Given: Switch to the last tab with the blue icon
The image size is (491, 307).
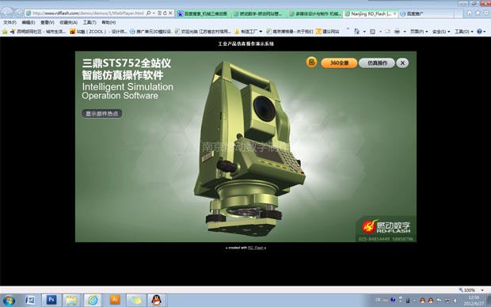Looking at the screenshot, I should pos(426,13).
